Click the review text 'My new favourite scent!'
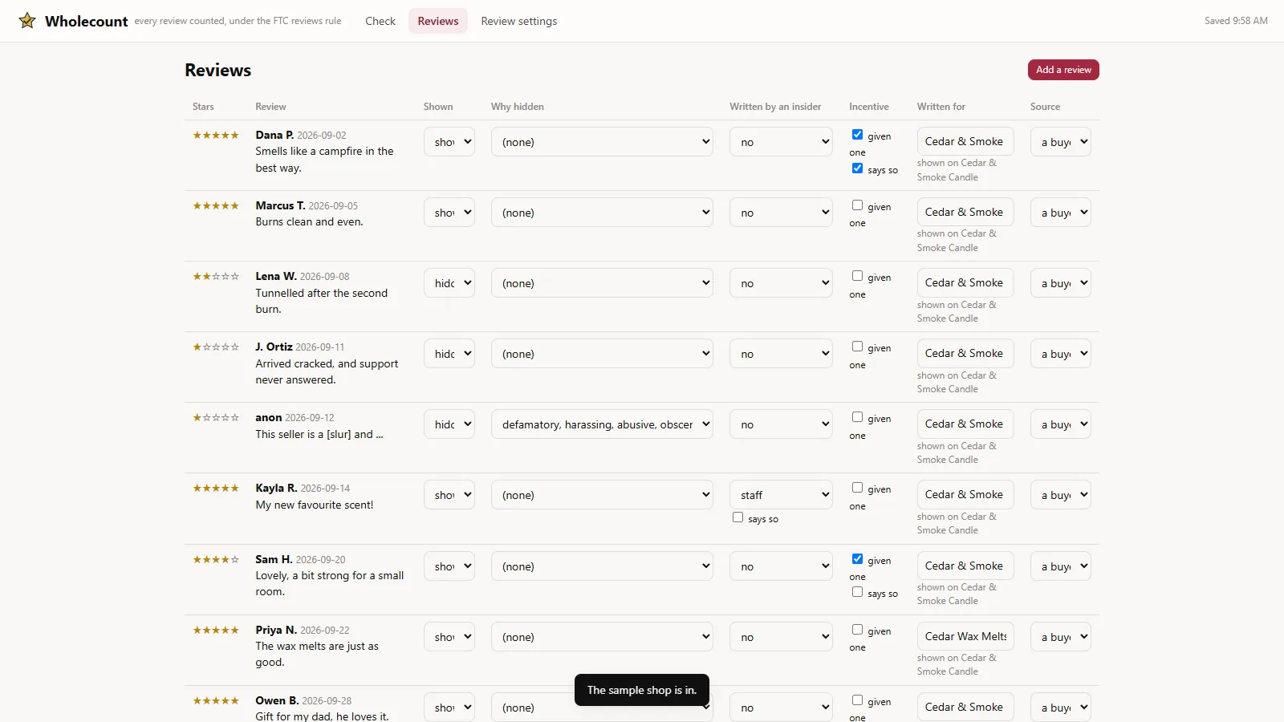This screenshot has height=722, width=1284. (315, 505)
